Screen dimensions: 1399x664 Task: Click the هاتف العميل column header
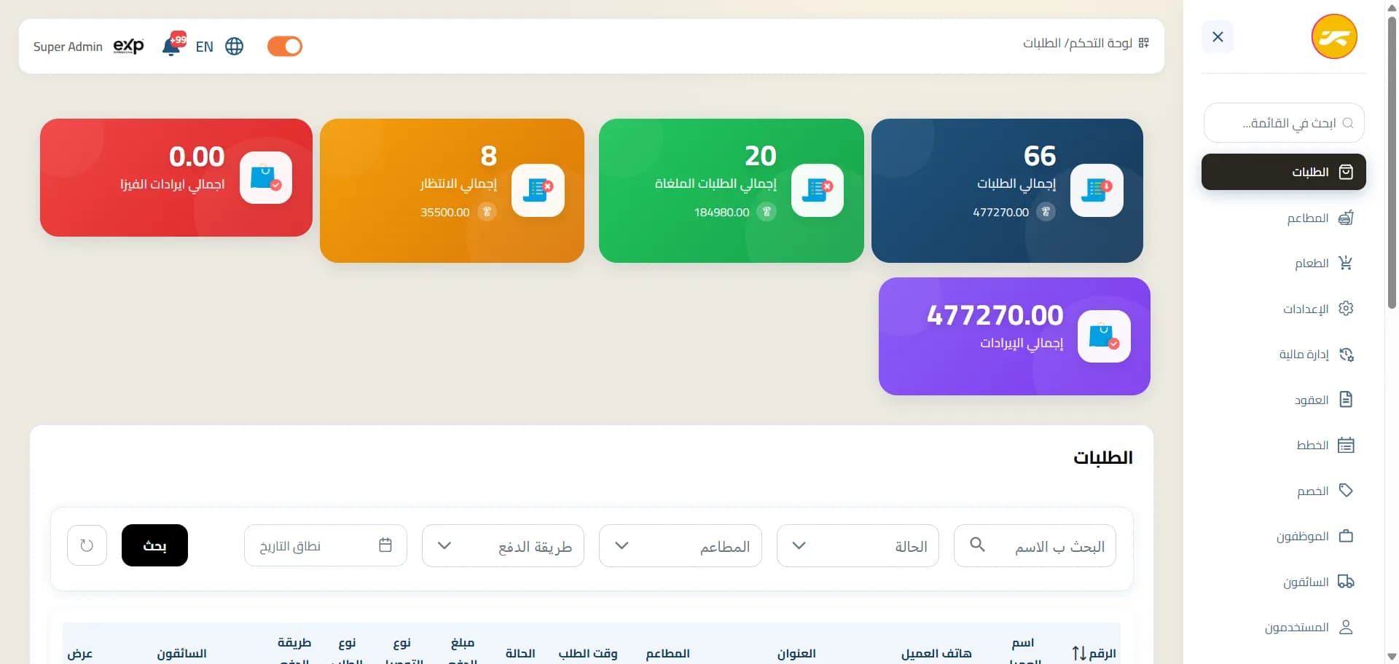(936, 653)
